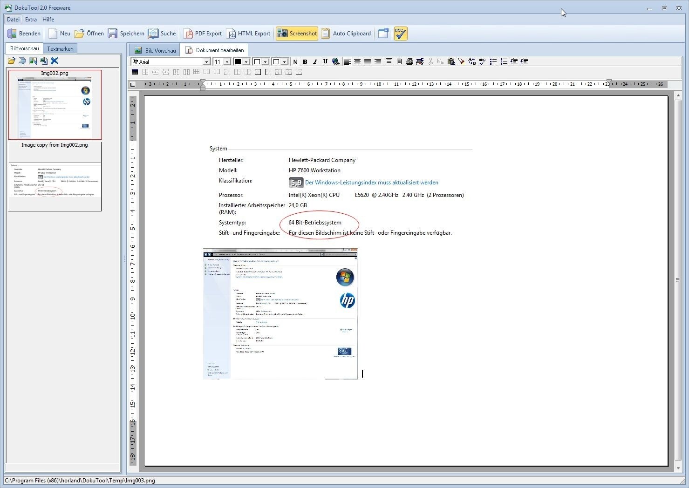Save with the Speichern button

point(126,34)
